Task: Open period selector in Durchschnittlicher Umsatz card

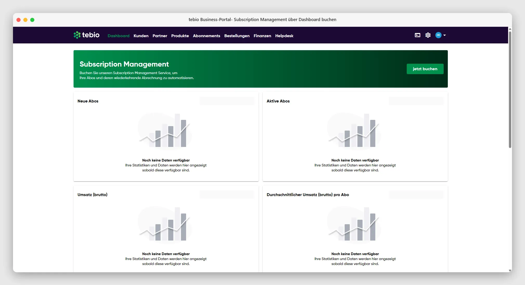Action: click(x=416, y=195)
